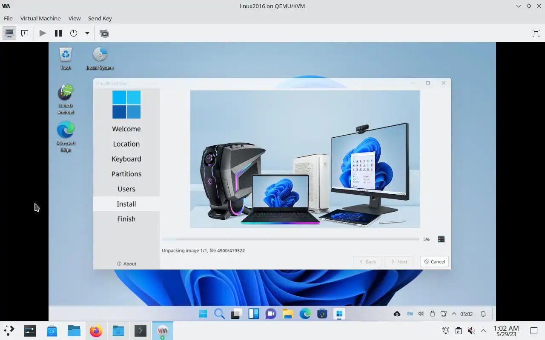The height and width of the screenshot is (340, 545).
Task: Open the Trash icon on the guest desktop
Action: point(66,59)
